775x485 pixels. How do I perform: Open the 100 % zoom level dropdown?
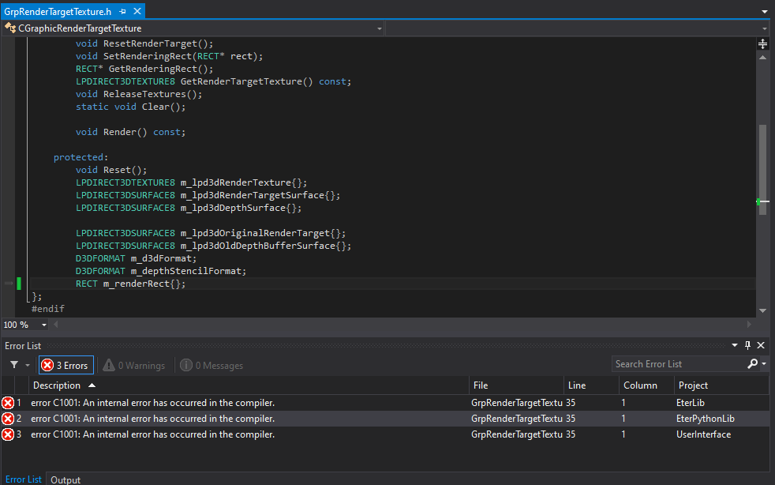pos(44,325)
